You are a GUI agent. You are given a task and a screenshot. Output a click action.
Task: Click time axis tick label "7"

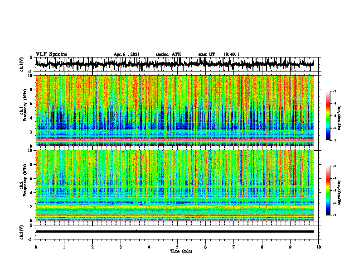click(x=234, y=247)
